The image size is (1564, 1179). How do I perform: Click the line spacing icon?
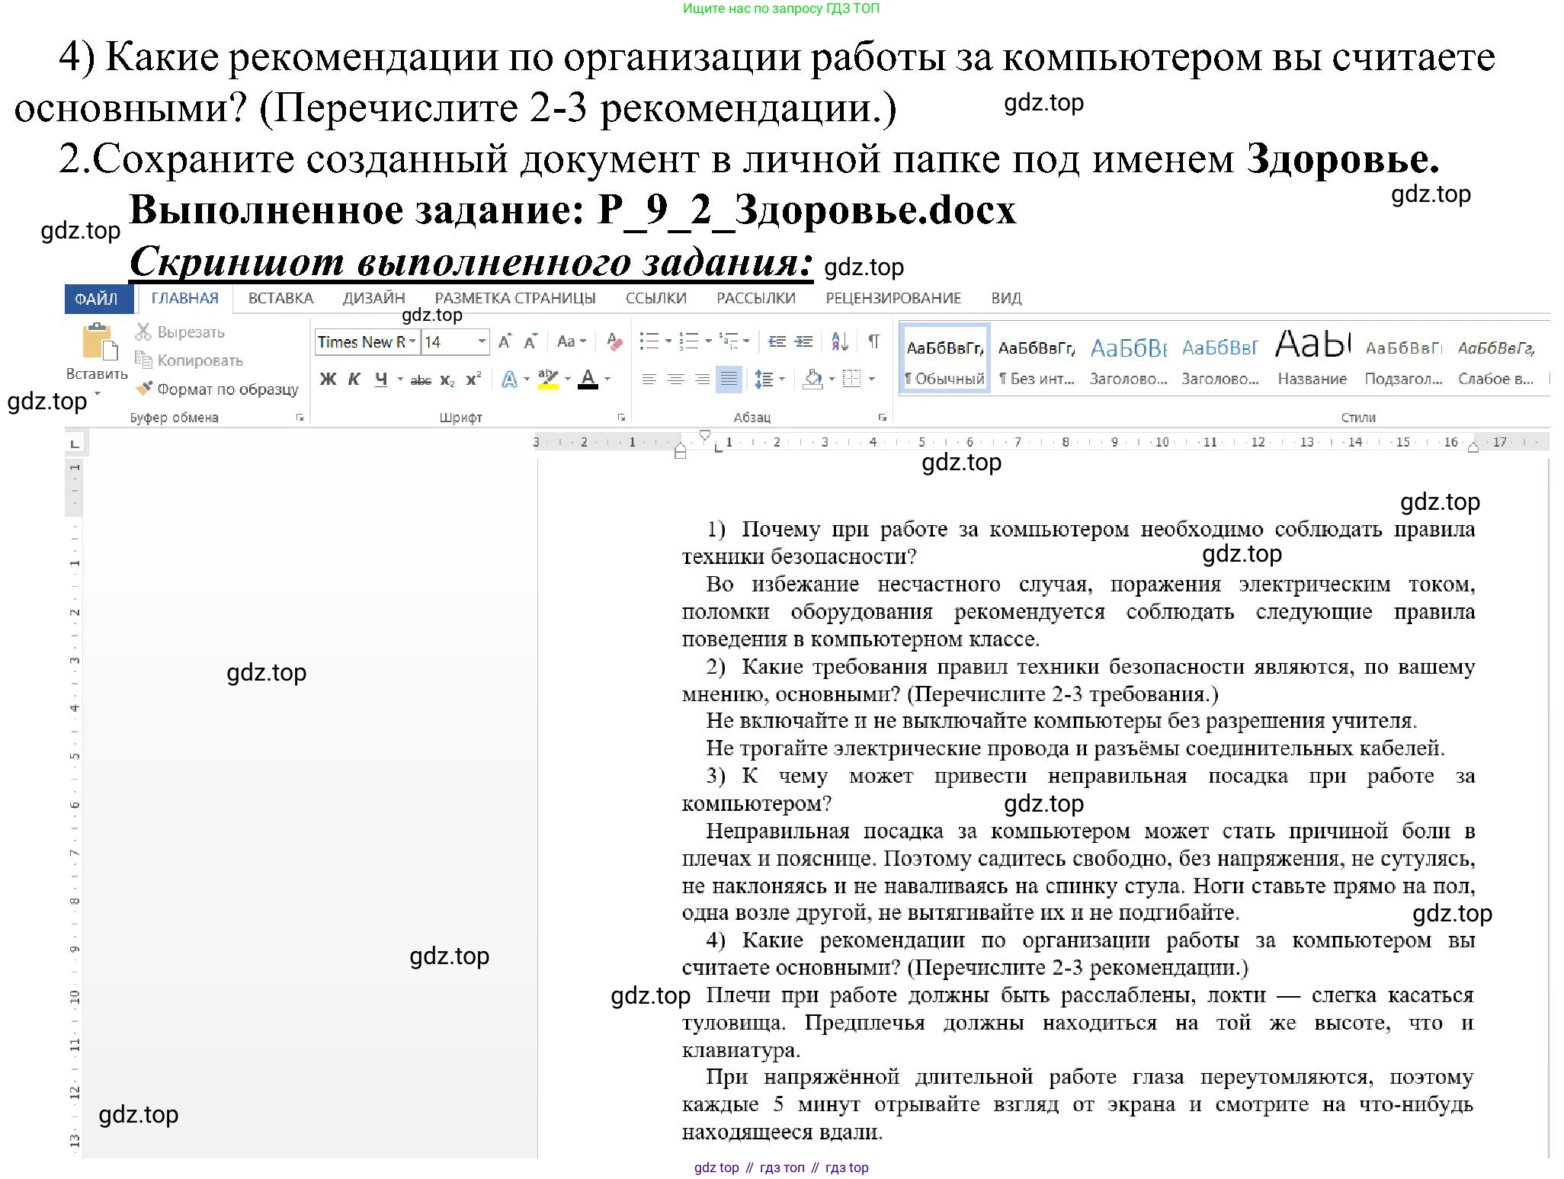tap(764, 379)
